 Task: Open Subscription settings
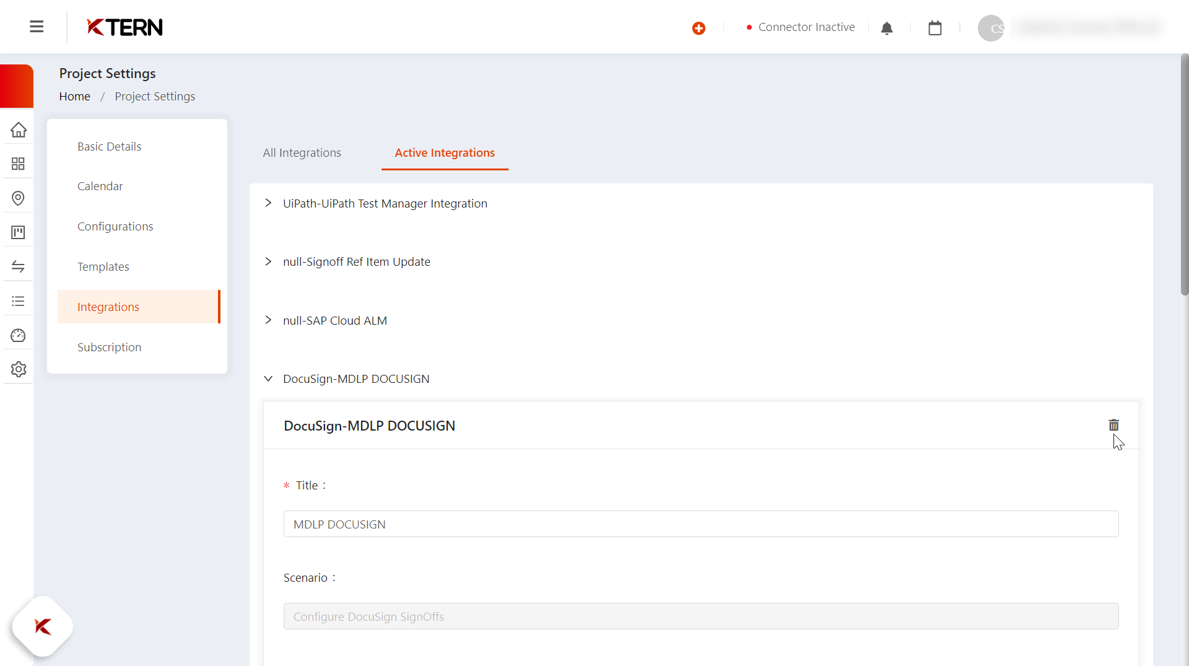point(109,347)
